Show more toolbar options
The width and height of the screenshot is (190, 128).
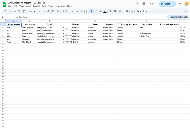point(151,12)
